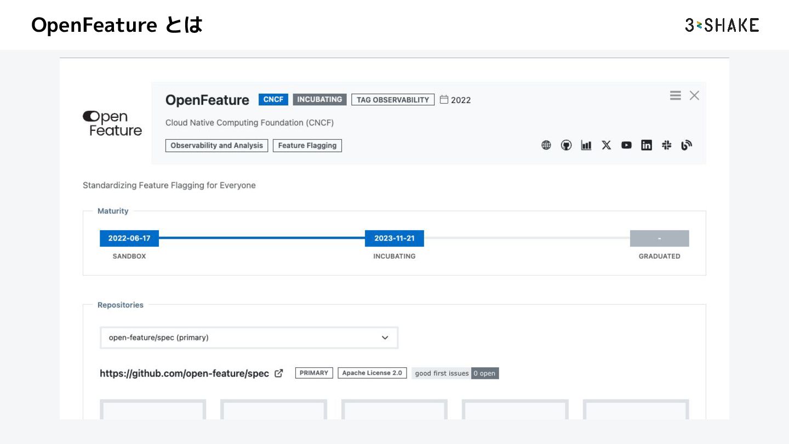This screenshot has width=789, height=444.
Task: Open the YouTube icon link
Action: [x=626, y=145]
